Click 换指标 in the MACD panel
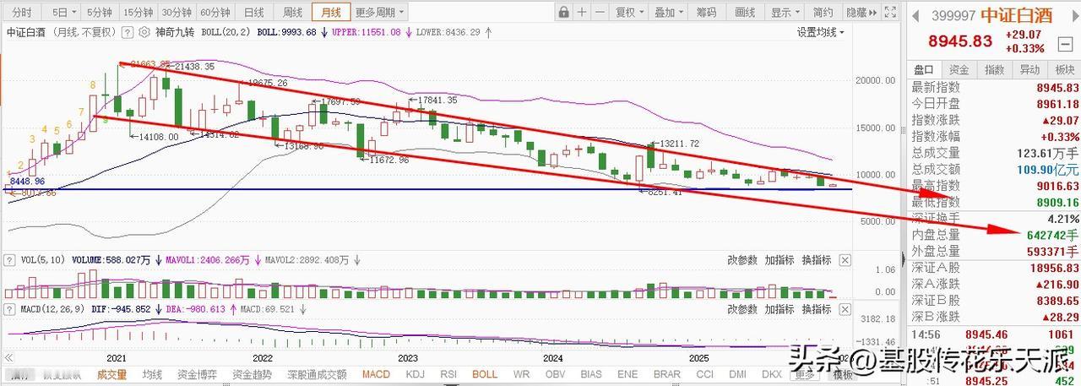 click(x=816, y=310)
